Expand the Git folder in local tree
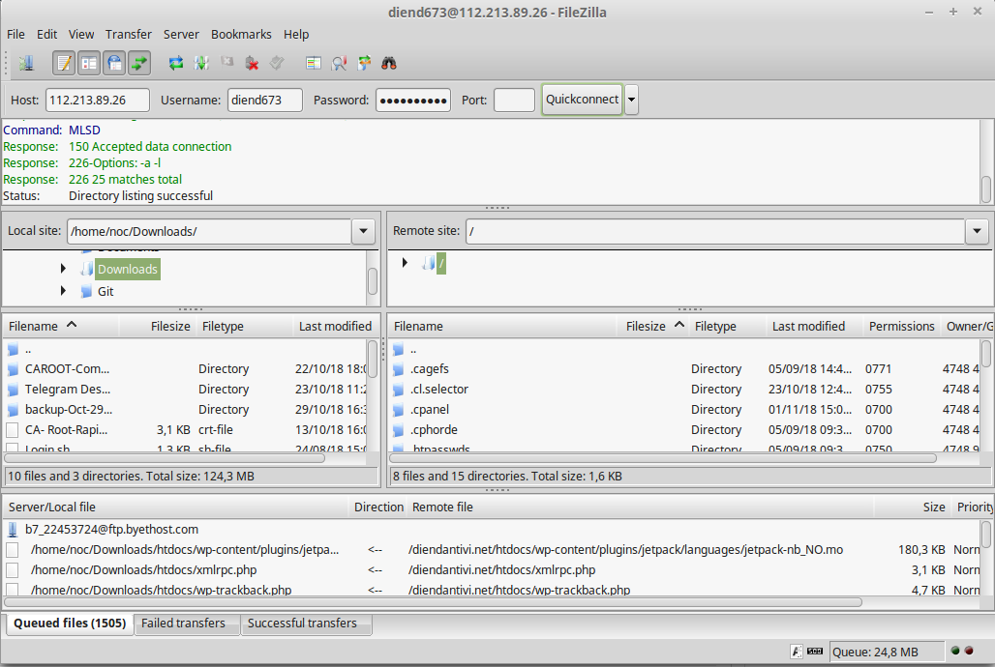 point(63,291)
